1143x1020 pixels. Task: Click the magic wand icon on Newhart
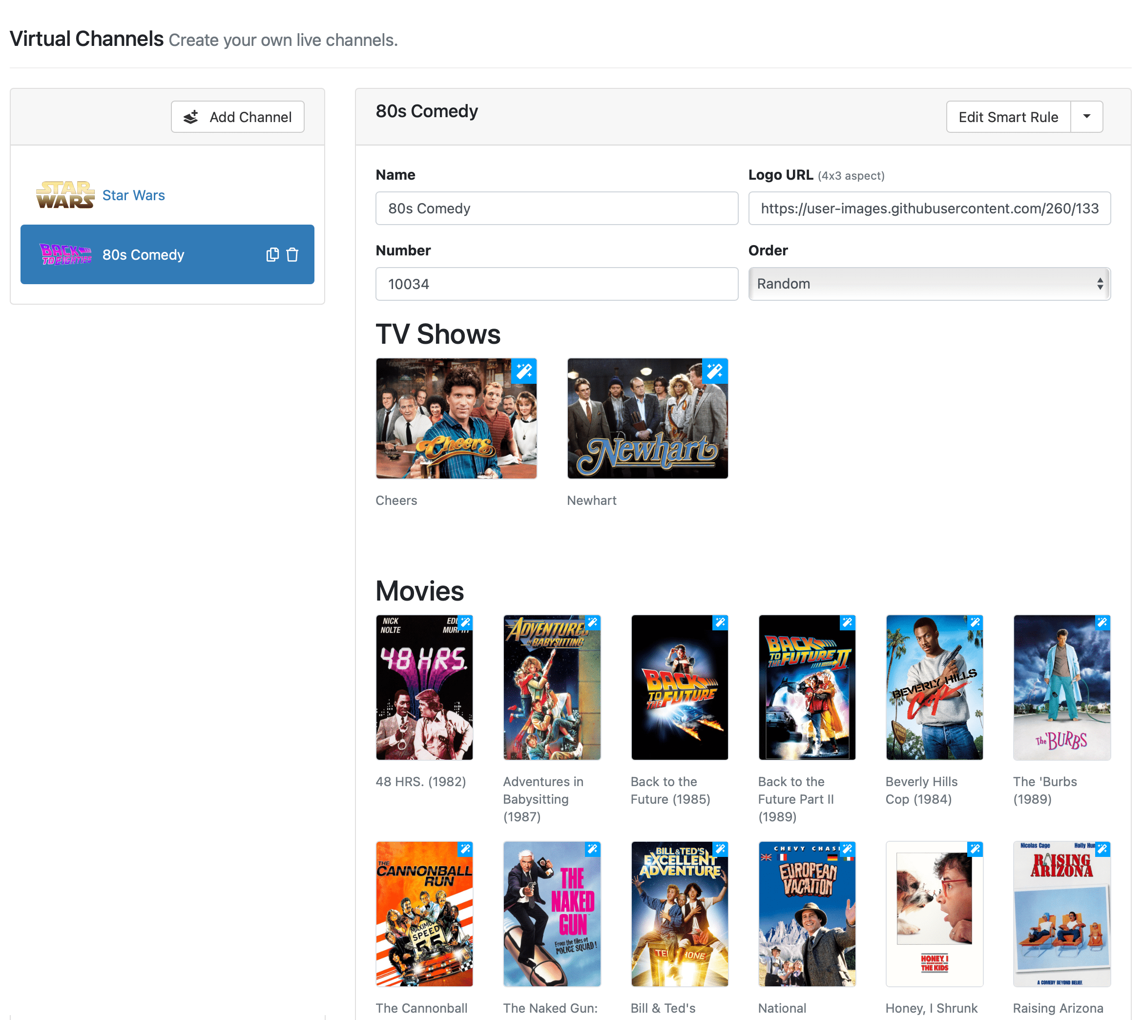coord(715,371)
